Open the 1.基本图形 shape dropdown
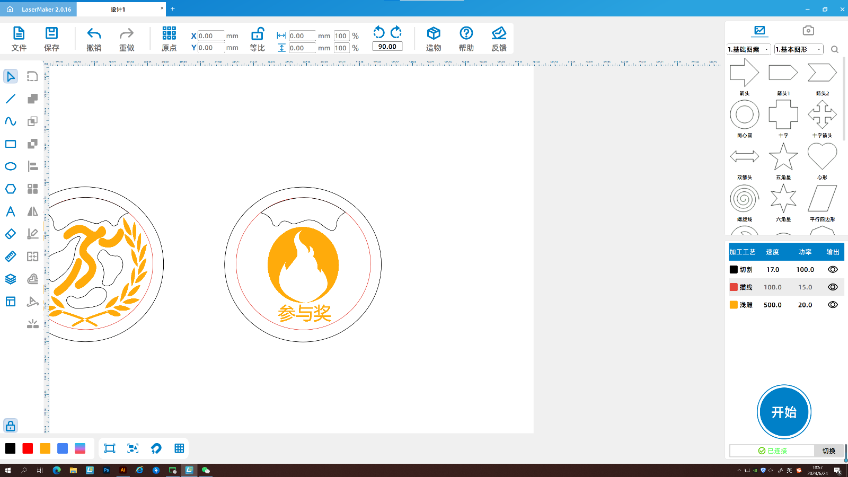The width and height of the screenshot is (848, 477). point(798,49)
